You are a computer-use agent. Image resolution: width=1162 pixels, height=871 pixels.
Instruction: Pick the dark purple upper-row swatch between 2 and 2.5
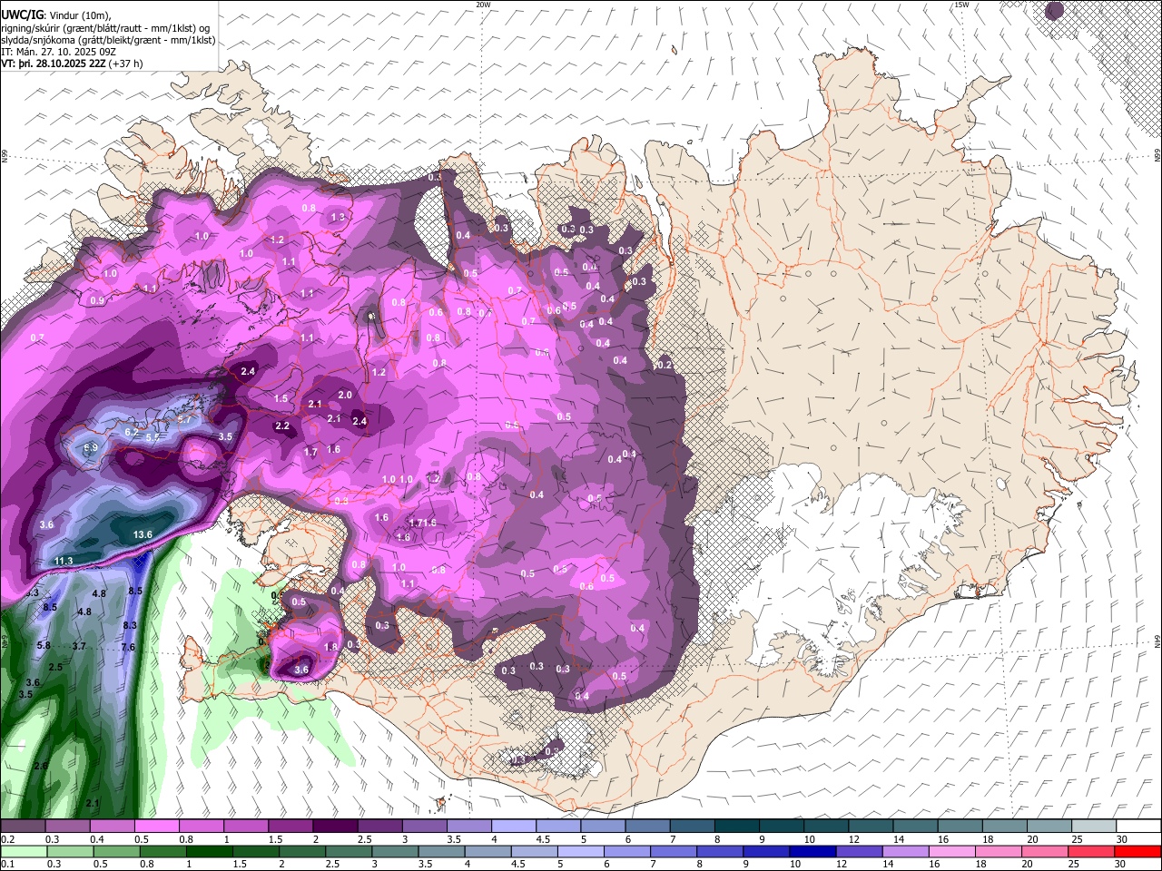tap(335, 827)
